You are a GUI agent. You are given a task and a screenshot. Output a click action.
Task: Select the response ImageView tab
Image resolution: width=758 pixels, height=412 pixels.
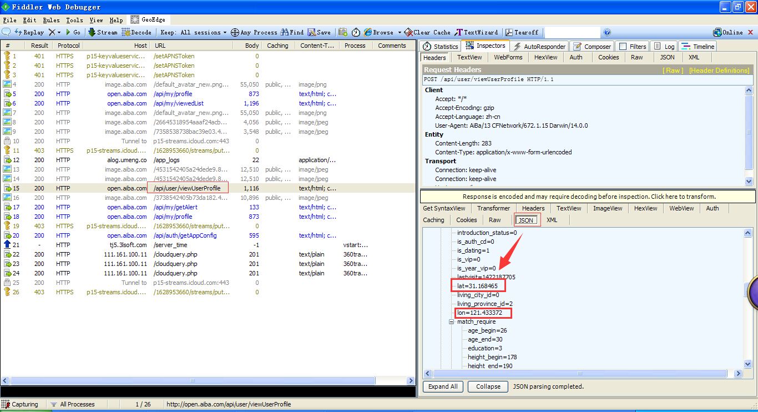pyautogui.click(x=608, y=208)
